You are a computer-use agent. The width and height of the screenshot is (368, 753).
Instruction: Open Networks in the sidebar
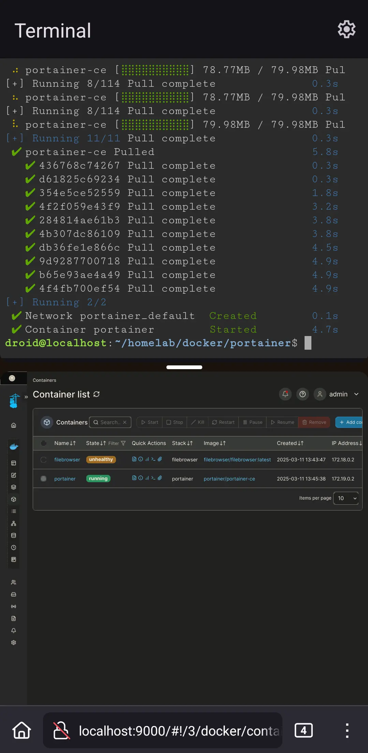click(x=14, y=523)
